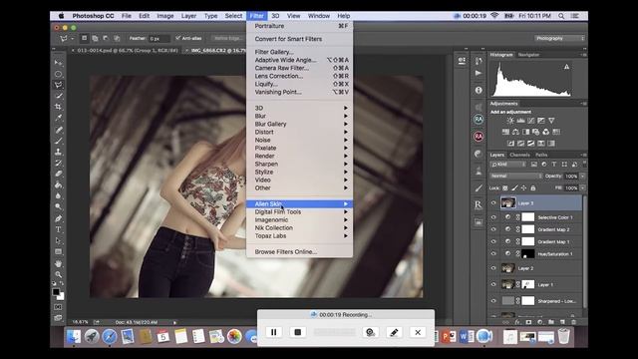Select the Clone Stamp tool

click(x=58, y=152)
